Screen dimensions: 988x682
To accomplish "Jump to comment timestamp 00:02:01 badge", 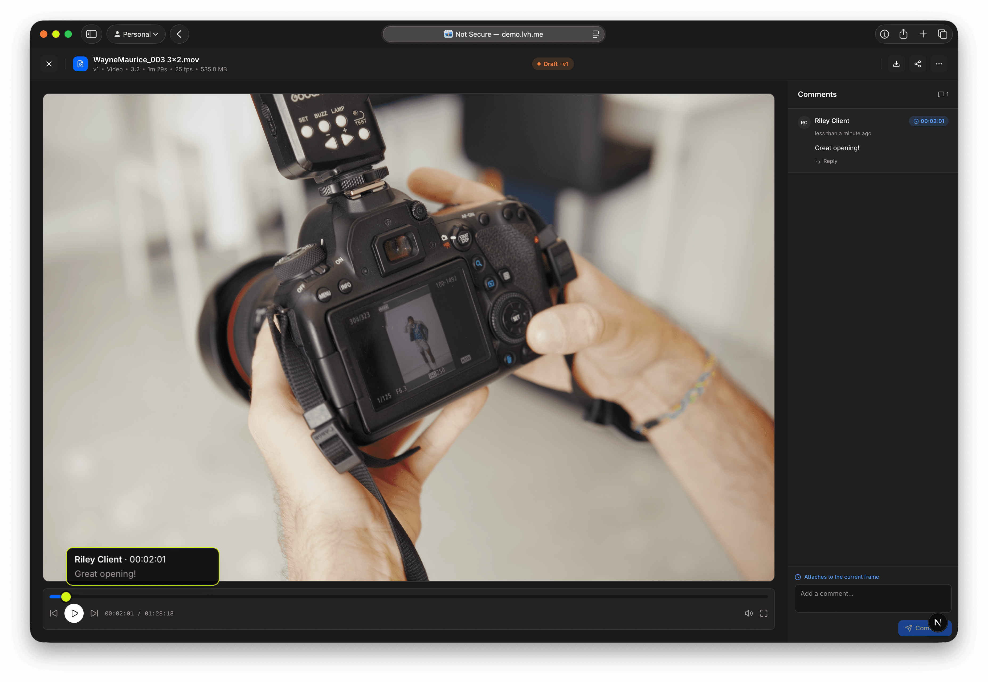I will click(929, 121).
